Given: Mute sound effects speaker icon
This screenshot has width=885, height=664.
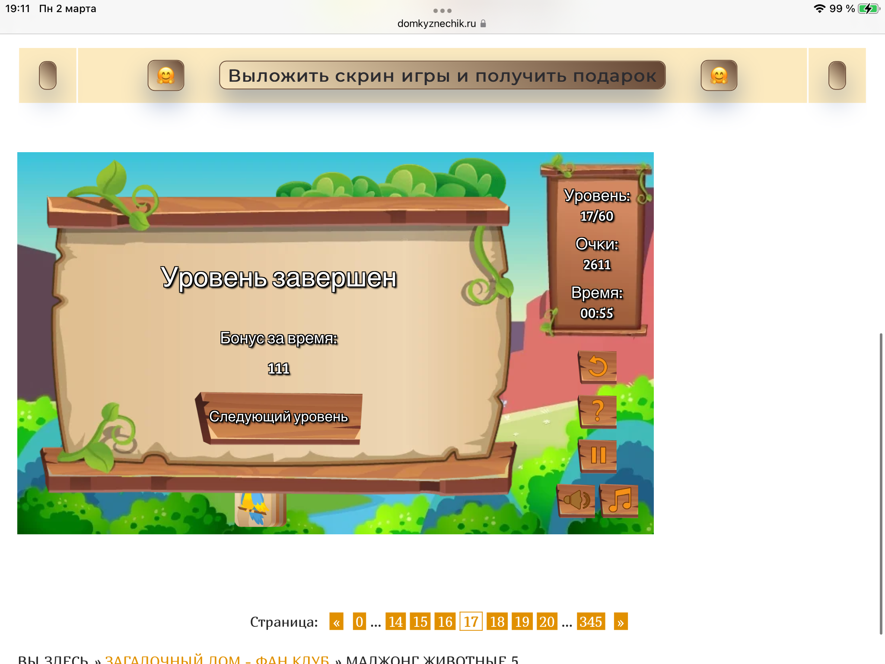Looking at the screenshot, I should [x=576, y=500].
